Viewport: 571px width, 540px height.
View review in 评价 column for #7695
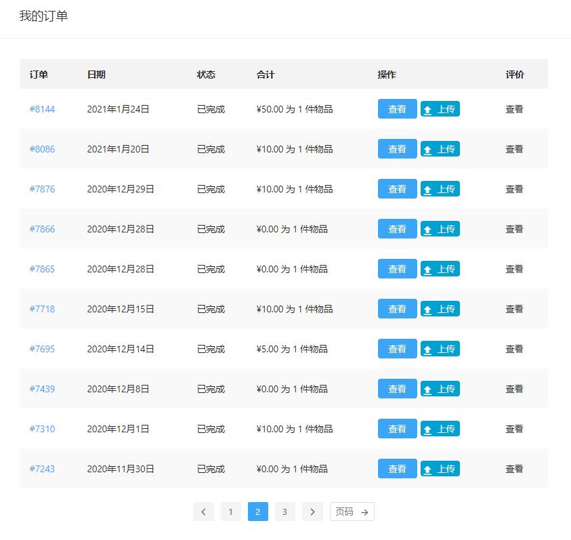[514, 349]
